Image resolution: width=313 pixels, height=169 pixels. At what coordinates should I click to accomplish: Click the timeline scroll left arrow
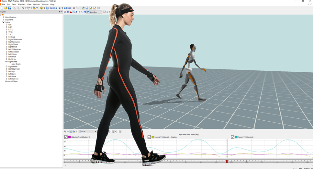(x=65, y=165)
